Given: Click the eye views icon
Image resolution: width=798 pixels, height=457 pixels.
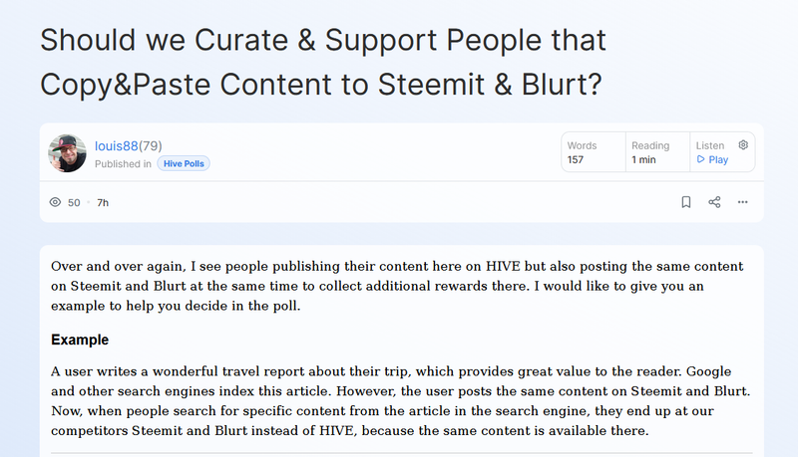Looking at the screenshot, I should tap(55, 202).
